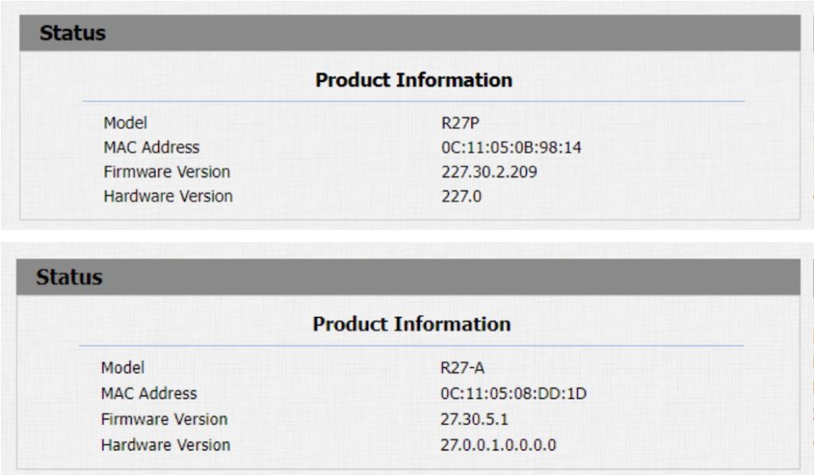Select the MAC address value 0C:11:05:0B:98:14

[511, 147]
